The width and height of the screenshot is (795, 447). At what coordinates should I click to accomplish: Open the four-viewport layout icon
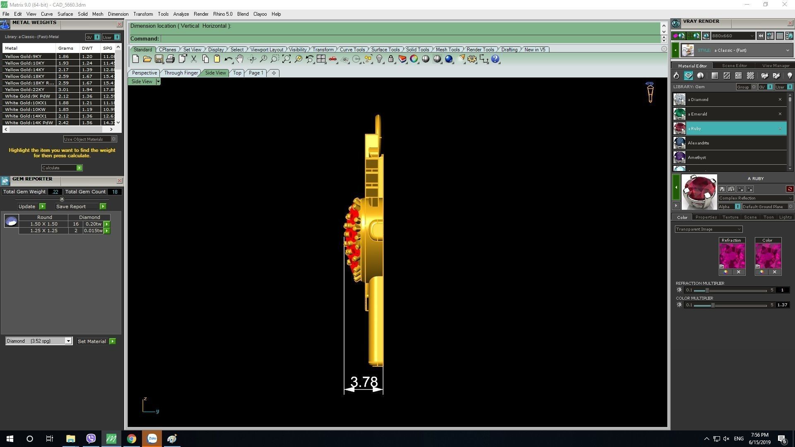[321, 59]
